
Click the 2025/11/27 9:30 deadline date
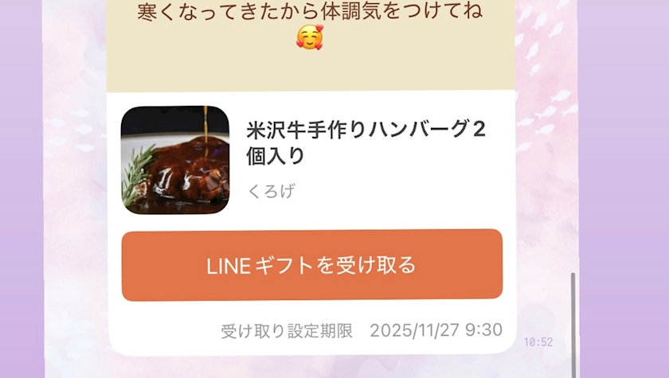coord(436,330)
